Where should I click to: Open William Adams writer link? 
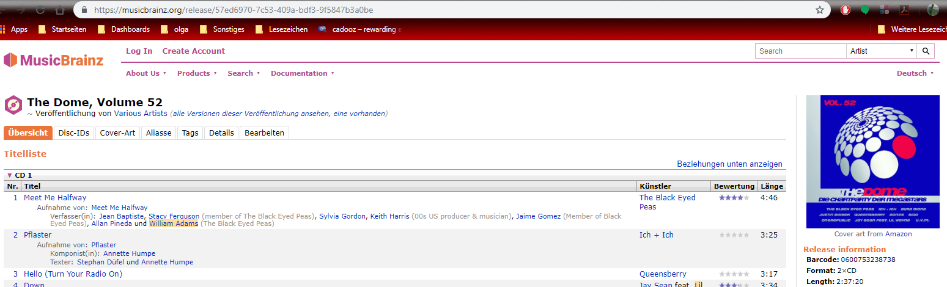(x=174, y=223)
